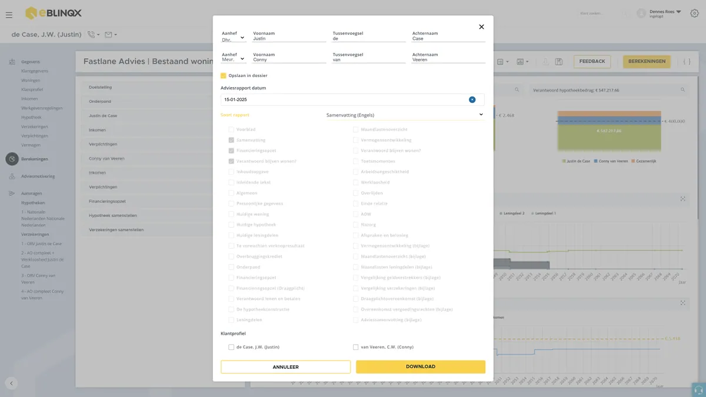The width and height of the screenshot is (706, 397).
Task: Click the Aanvragen sidebar icon
Action: (12, 194)
